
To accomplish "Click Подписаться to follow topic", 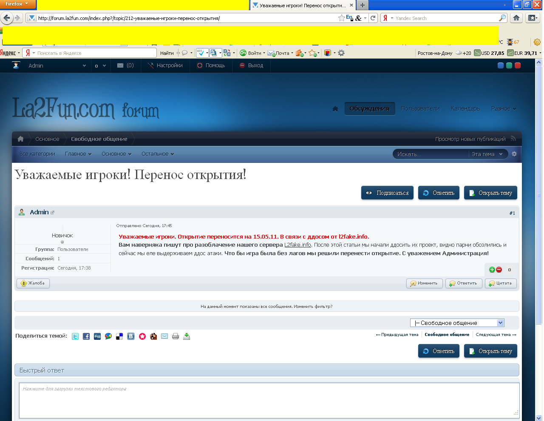I will (387, 193).
